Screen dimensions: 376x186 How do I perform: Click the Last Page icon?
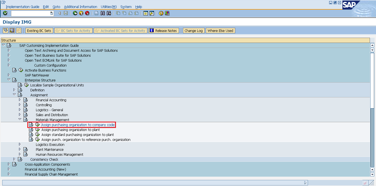[x=136, y=13]
